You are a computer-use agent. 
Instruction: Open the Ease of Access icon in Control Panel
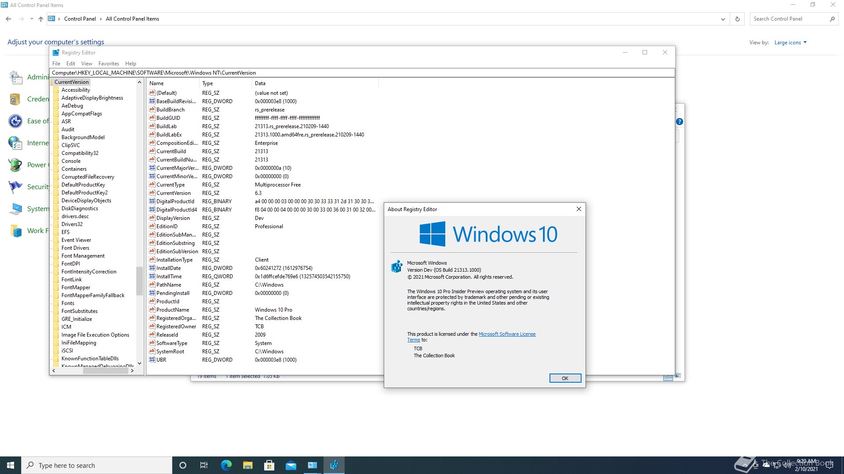tap(15, 121)
